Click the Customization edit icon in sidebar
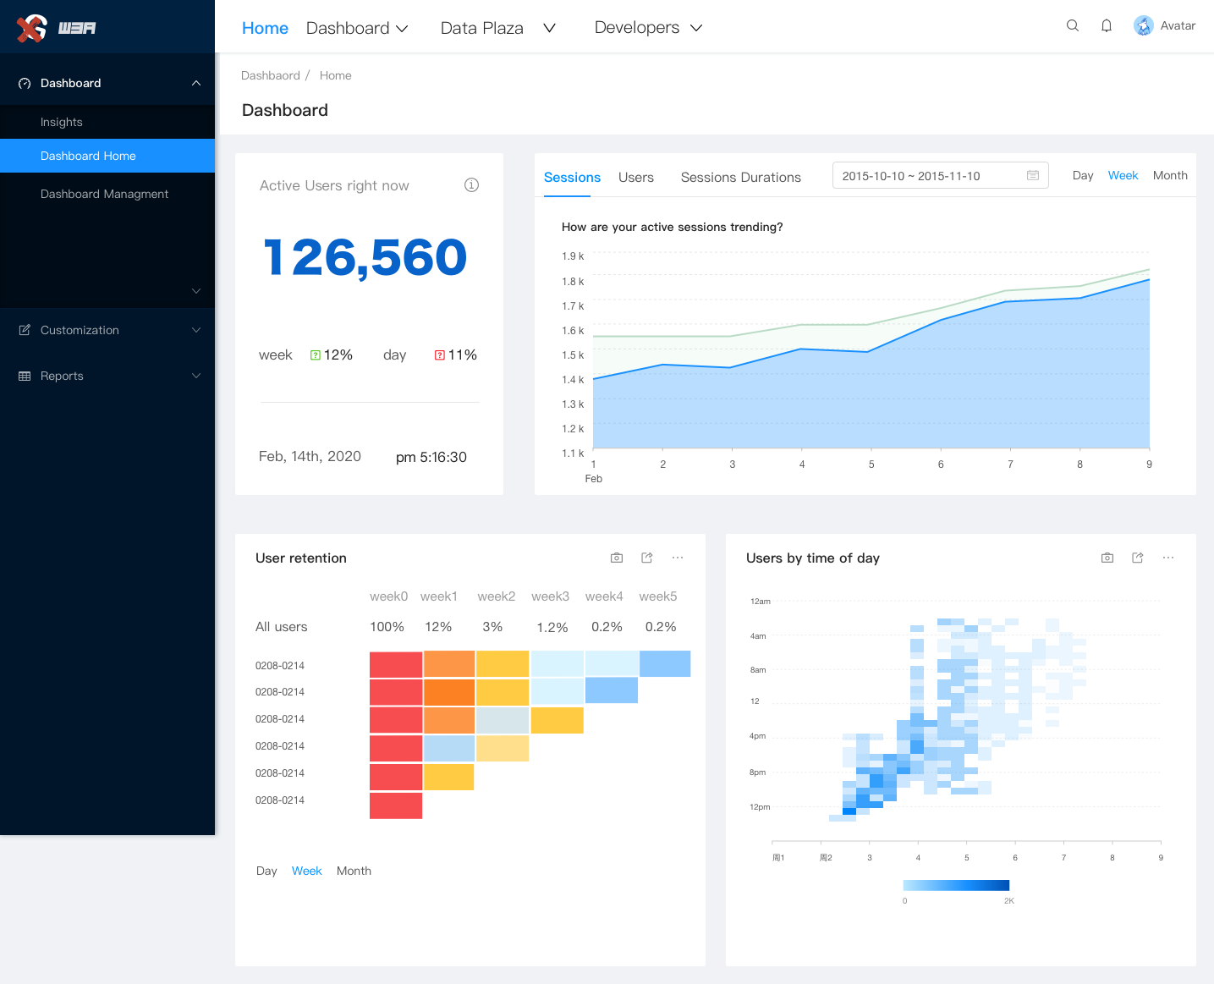1214x984 pixels. (x=25, y=330)
